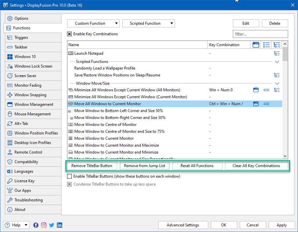Click jump list icon in Win + Num 0 row
This screenshot has height=232, width=298.
coord(266,90)
